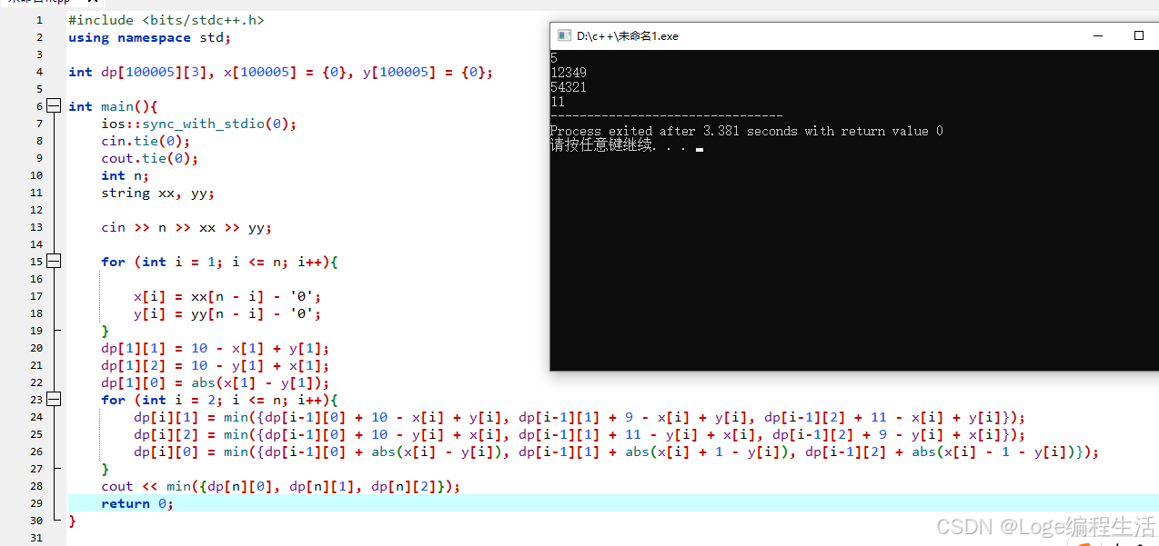
Task: Click the 'int n;' declaration line
Action: pyautogui.click(x=126, y=175)
